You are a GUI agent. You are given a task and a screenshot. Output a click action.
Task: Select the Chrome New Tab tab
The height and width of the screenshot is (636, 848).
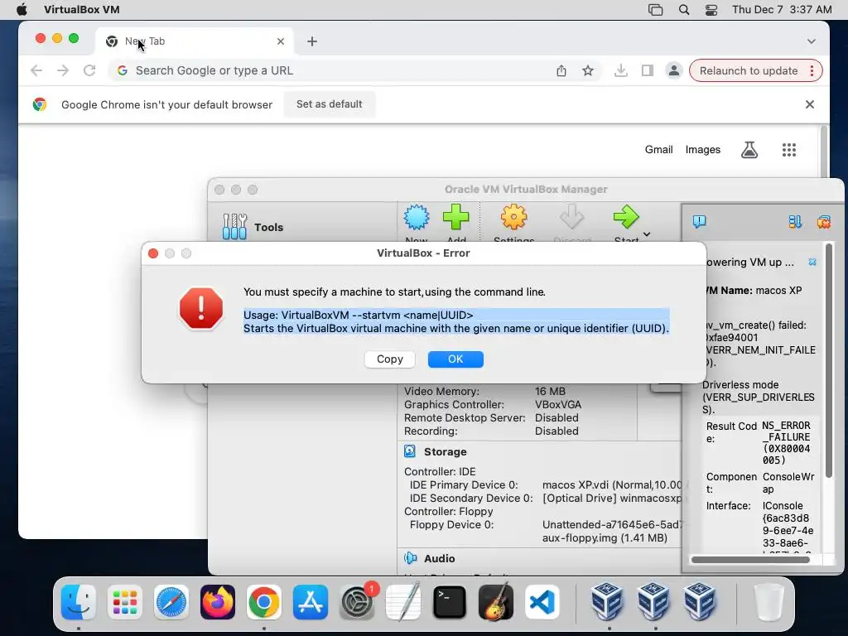[x=195, y=41]
